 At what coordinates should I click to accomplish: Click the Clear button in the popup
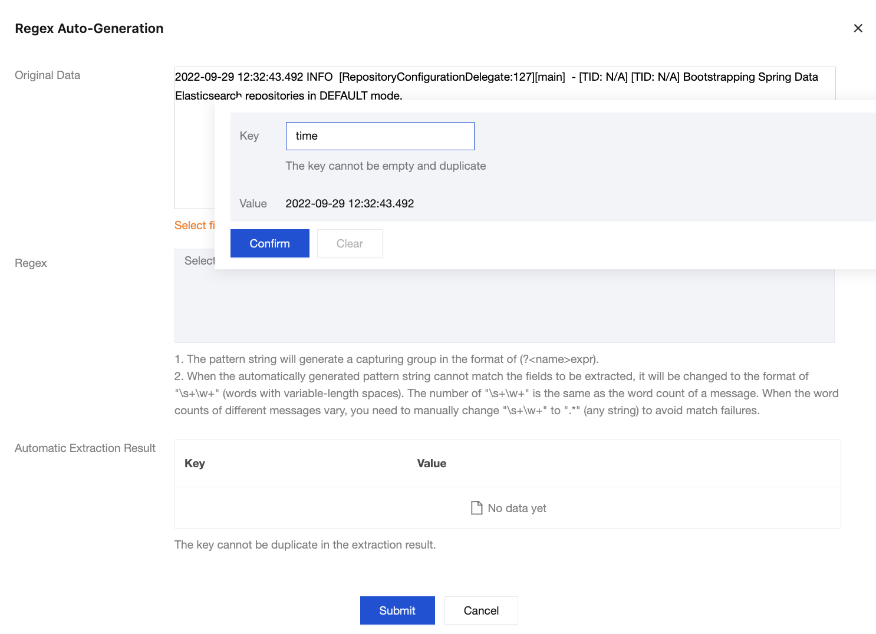click(x=350, y=243)
